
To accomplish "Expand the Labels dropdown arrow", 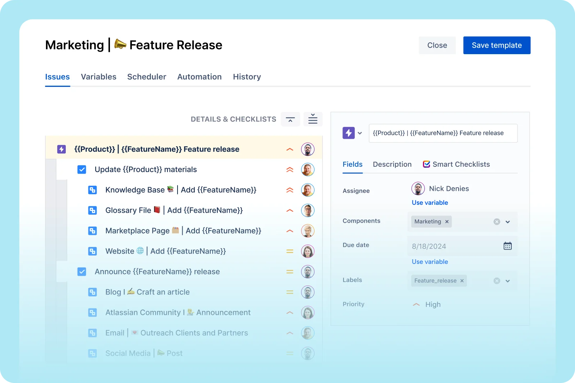I will (x=508, y=281).
